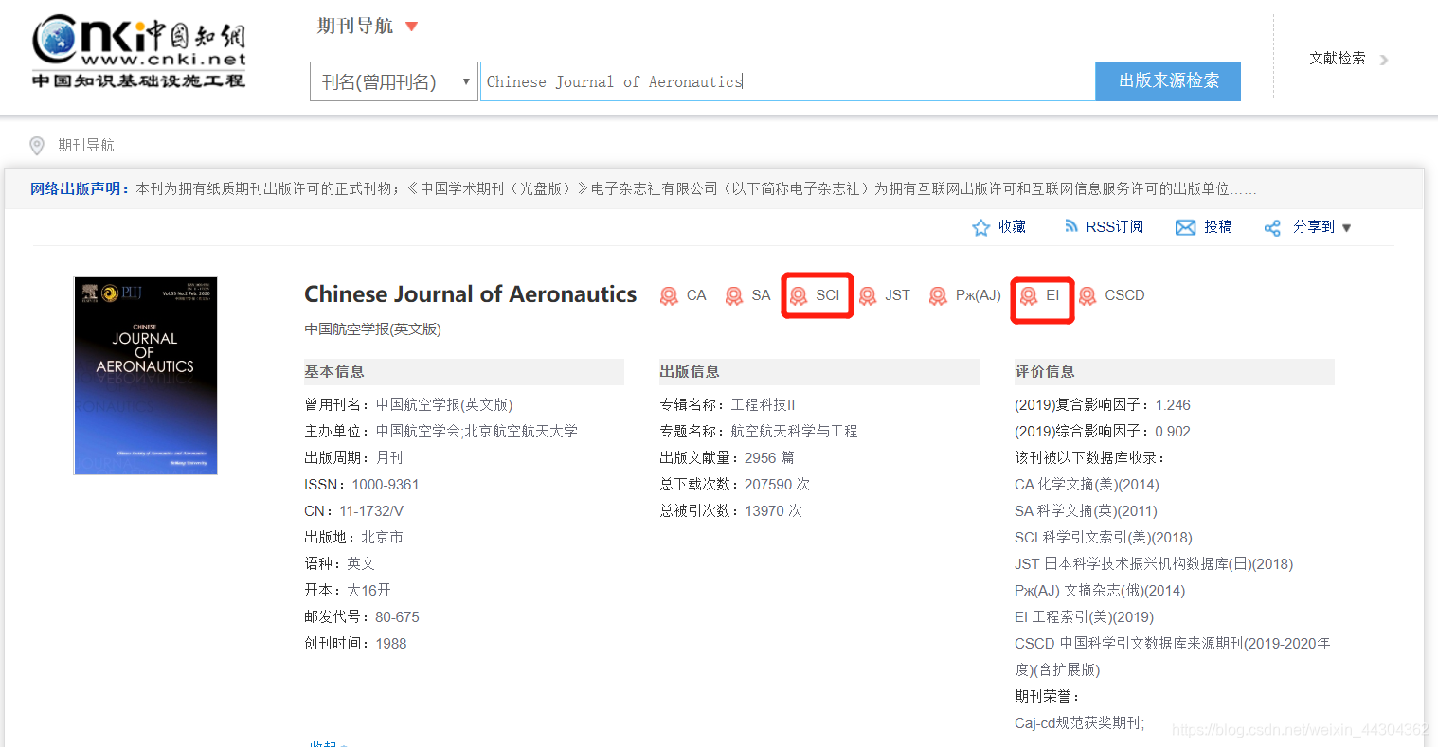Select the 网络出版声明 notice label
Screen dimensions: 1438x747
pyautogui.click(x=80, y=188)
